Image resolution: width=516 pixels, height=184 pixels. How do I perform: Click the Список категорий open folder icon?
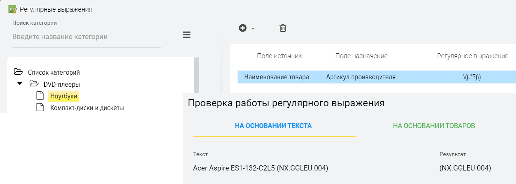(x=18, y=72)
